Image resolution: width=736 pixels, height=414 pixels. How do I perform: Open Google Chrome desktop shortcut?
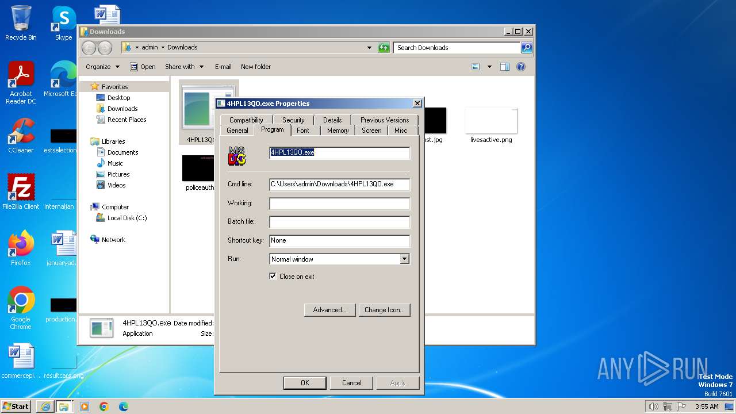point(21,308)
